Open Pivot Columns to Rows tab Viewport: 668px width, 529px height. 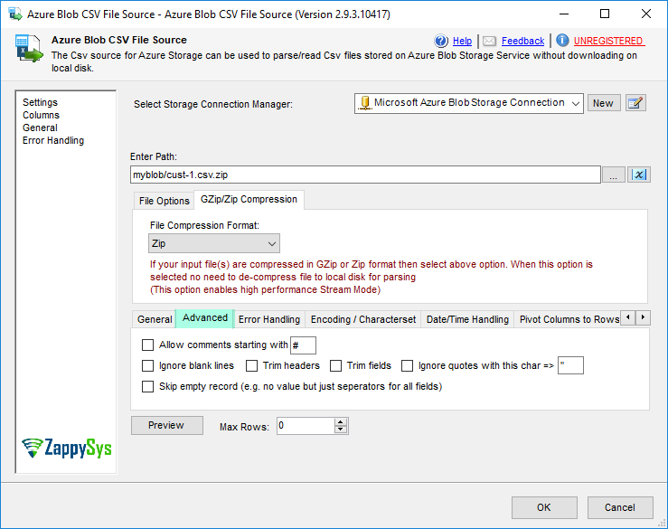[569, 319]
